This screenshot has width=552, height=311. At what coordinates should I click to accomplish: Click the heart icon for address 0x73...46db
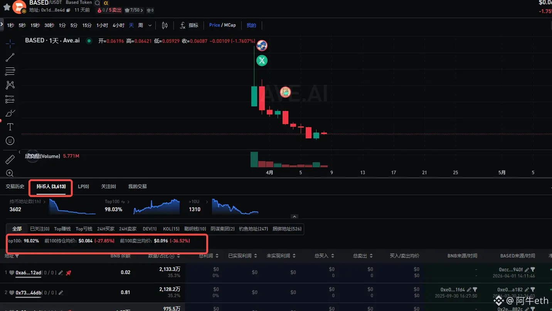(12, 293)
